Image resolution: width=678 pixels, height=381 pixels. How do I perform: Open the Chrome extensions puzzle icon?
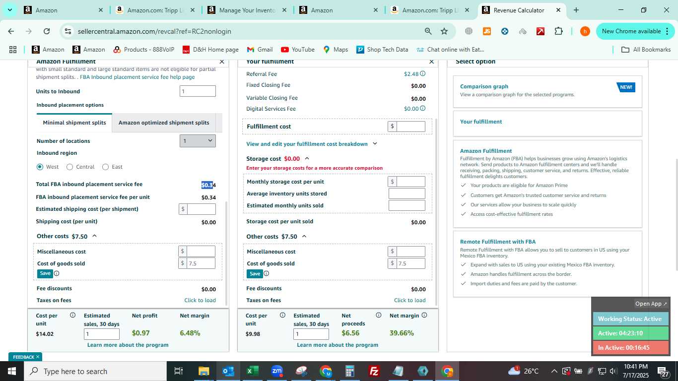(558, 31)
